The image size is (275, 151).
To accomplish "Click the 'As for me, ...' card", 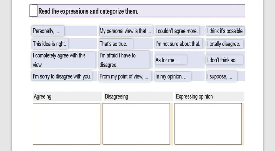I will click(x=171, y=60).
